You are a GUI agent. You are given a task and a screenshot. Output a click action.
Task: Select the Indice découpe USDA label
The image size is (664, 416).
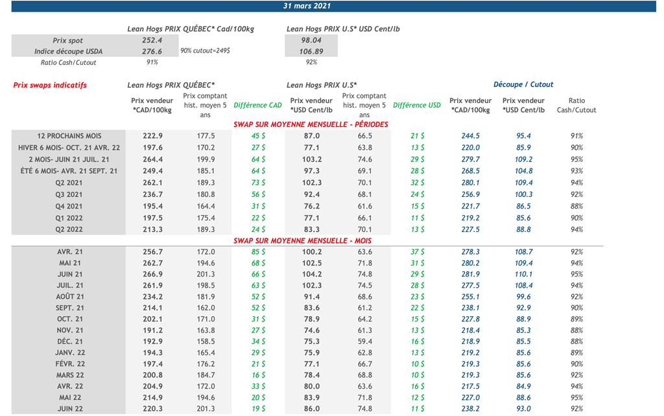tap(68, 51)
